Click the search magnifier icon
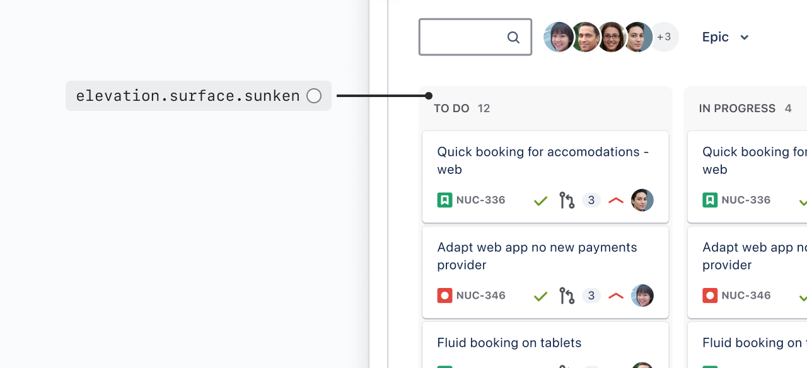Image resolution: width=807 pixels, height=368 pixels. coord(513,37)
